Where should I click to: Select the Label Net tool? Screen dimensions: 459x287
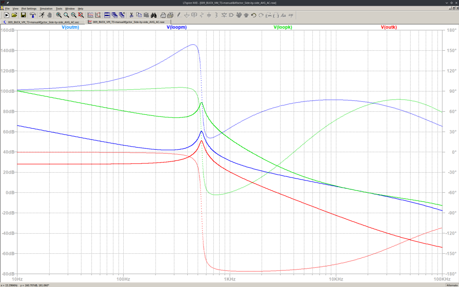tap(194, 15)
